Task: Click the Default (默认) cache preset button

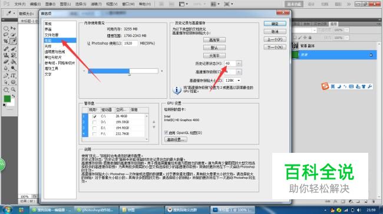Action: pyautogui.click(x=214, y=48)
